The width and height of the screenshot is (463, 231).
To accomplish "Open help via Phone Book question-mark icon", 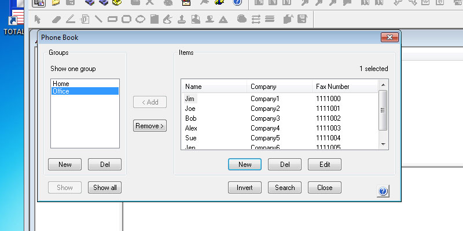I will 383,191.
